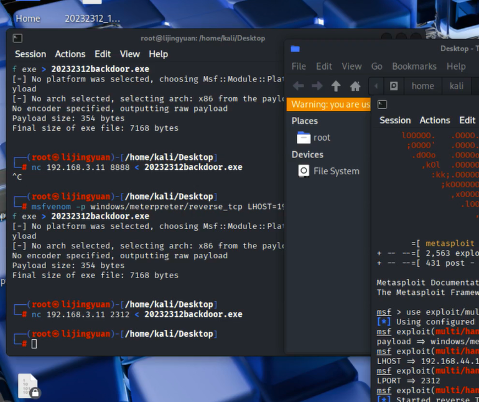Click the msf terminal window icon
Screen dimensions: 479x402
[x=382, y=105]
